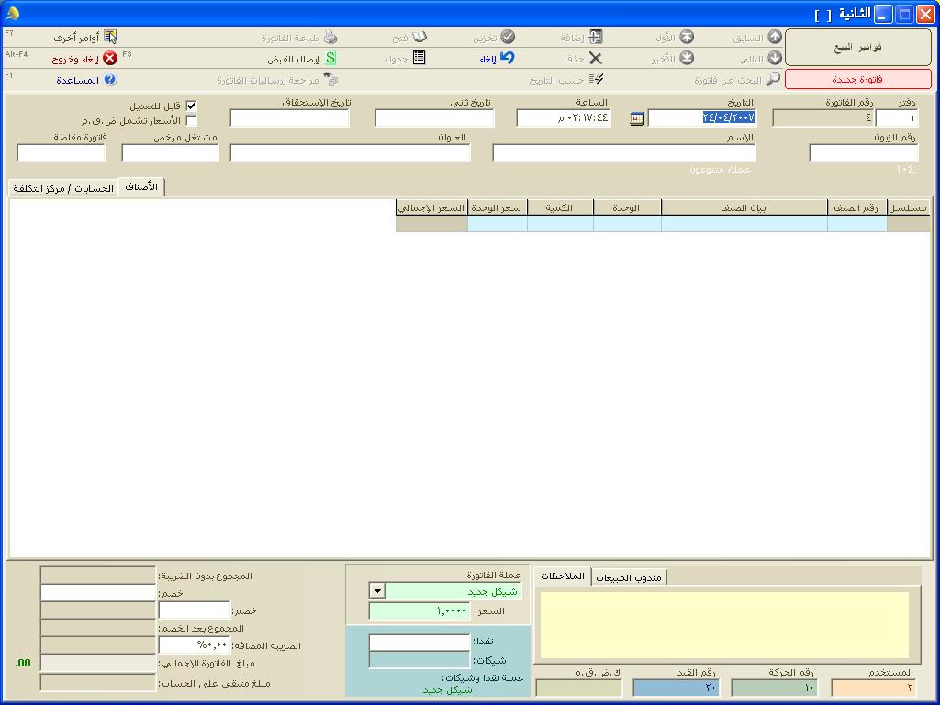Click the previous invoice (السابق) up-arrow icon
Viewport: 940px width, 705px height.
[x=775, y=37]
